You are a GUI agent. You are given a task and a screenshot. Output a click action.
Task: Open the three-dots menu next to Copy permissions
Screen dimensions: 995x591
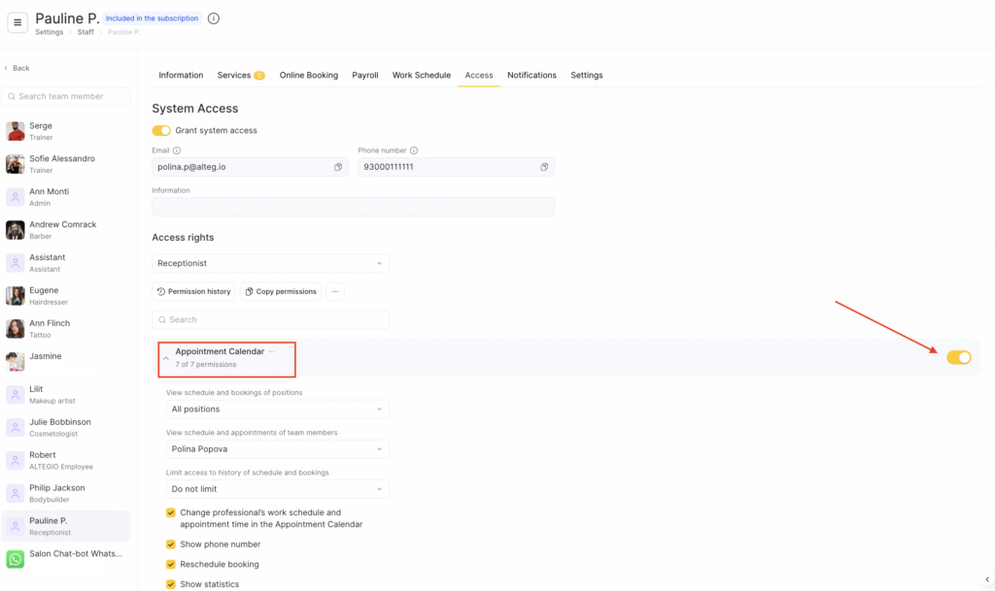click(334, 291)
